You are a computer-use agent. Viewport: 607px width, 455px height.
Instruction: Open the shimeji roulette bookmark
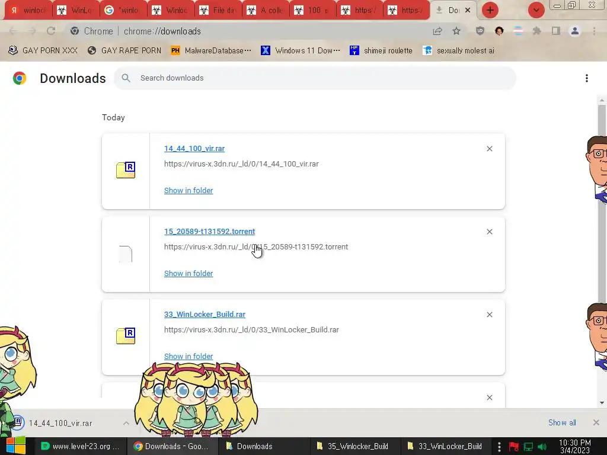381,51
